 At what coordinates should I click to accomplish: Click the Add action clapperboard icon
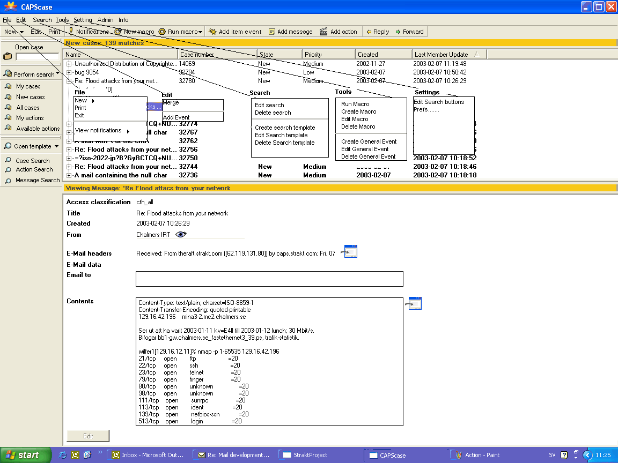click(323, 32)
